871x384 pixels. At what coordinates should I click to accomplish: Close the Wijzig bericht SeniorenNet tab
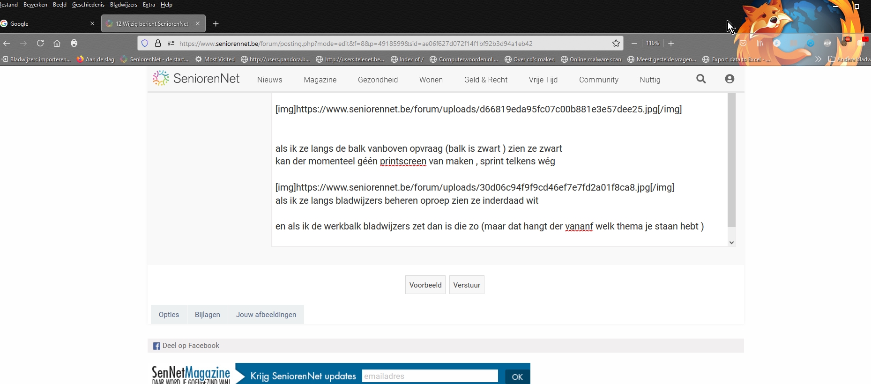pyautogui.click(x=198, y=23)
